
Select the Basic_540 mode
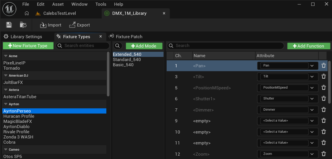coord(123,65)
